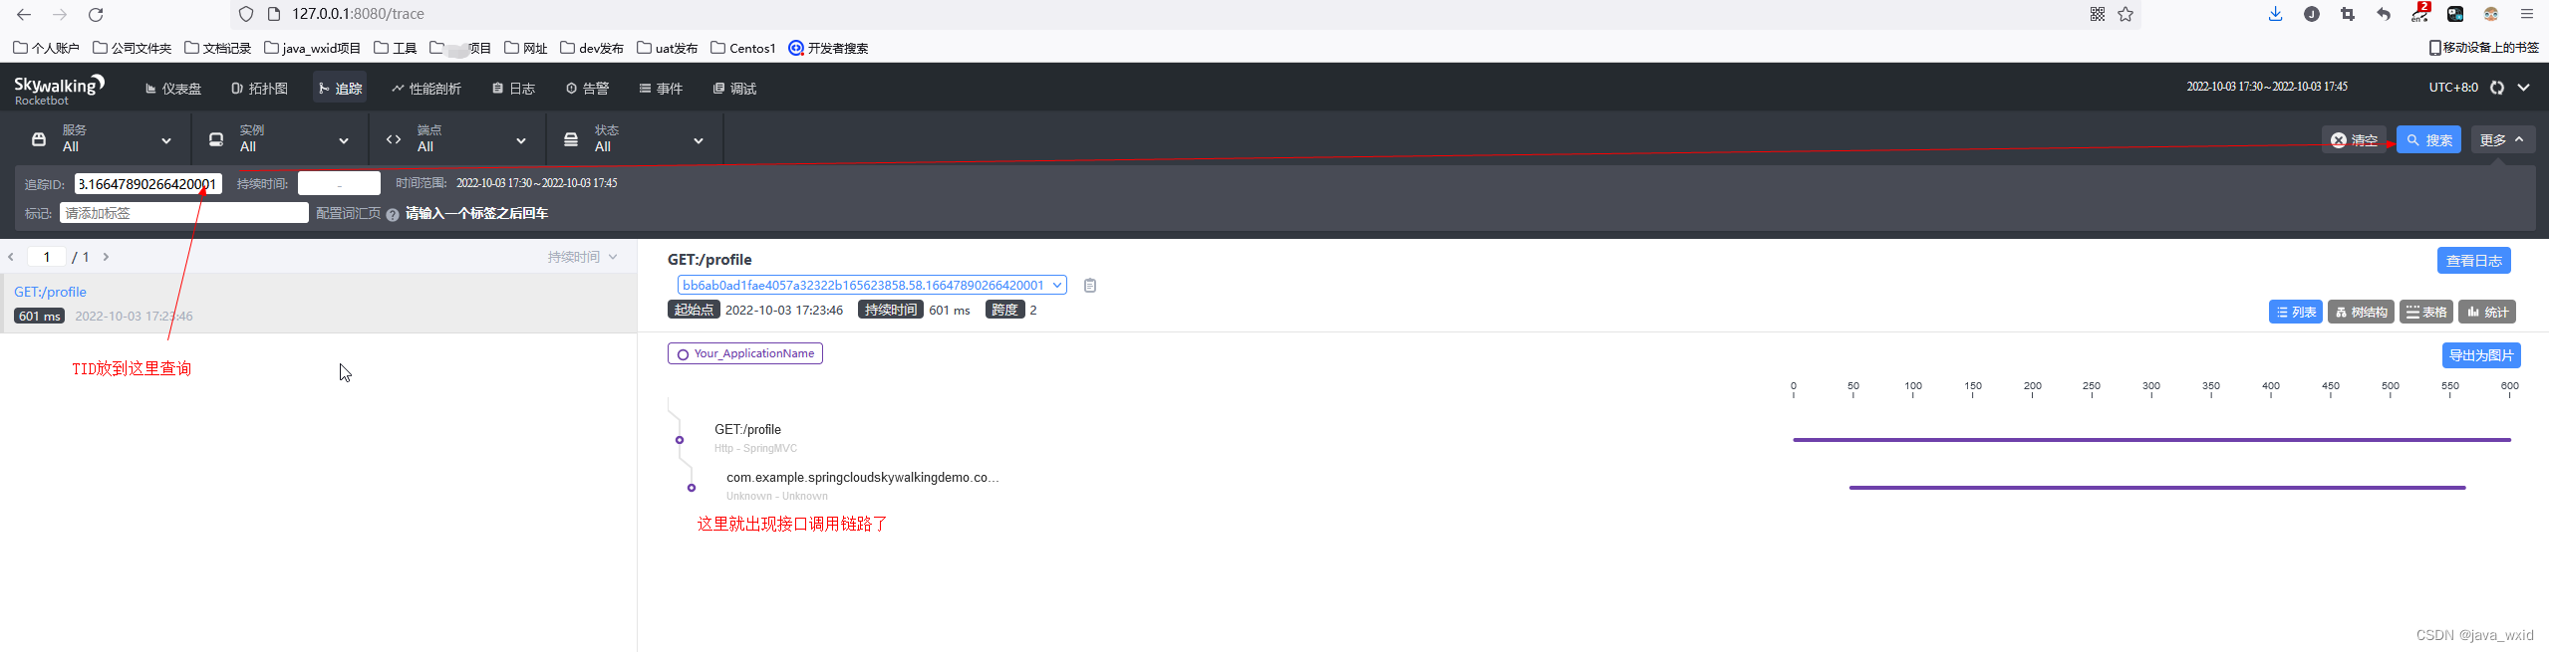Copy trace ID with clipboard icon
Image resolution: width=2549 pixels, height=652 pixels.
1090,286
